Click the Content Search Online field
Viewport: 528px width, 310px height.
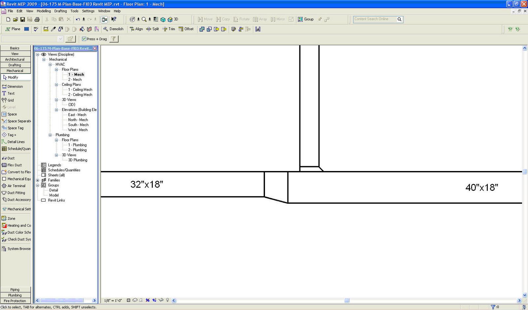click(x=375, y=19)
